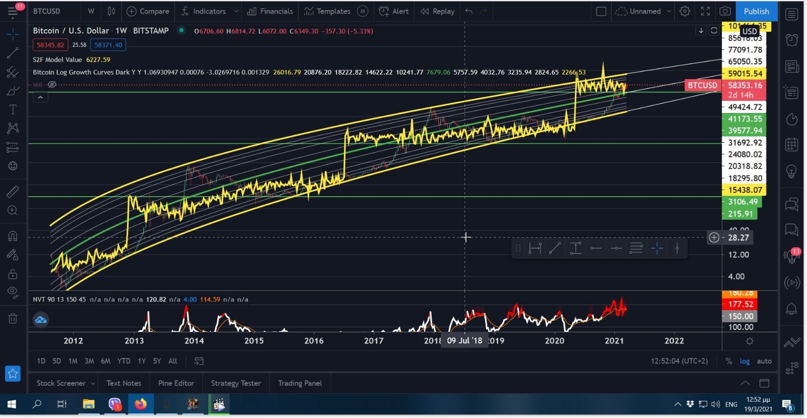Open the weekly interval selector

tap(91, 11)
